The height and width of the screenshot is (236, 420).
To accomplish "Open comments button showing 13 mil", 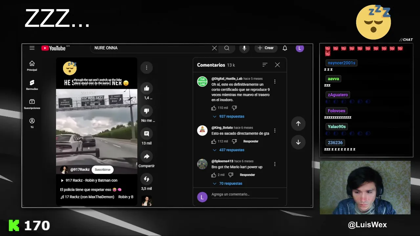I will 147,134.
